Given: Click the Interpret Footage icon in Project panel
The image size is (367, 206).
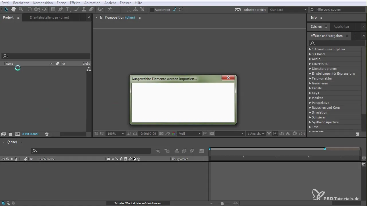Looking at the screenshot, I should point(3,134).
